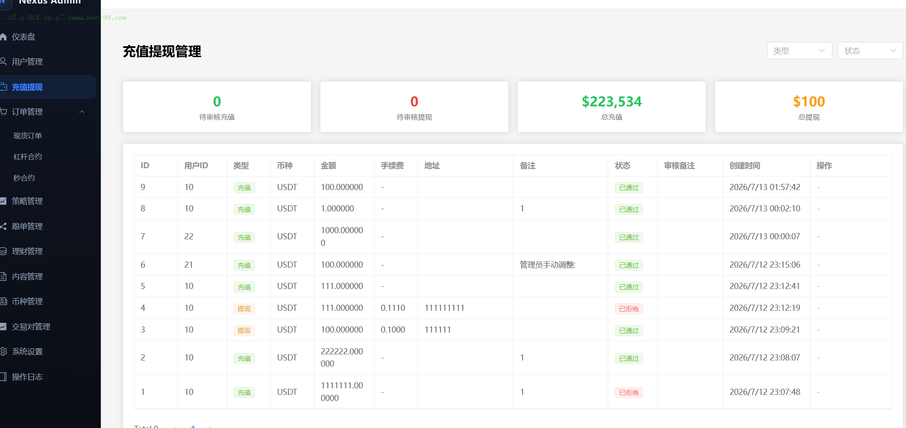Collapse the 订单管理 submenu chevron
The height and width of the screenshot is (428, 906).
82,112
